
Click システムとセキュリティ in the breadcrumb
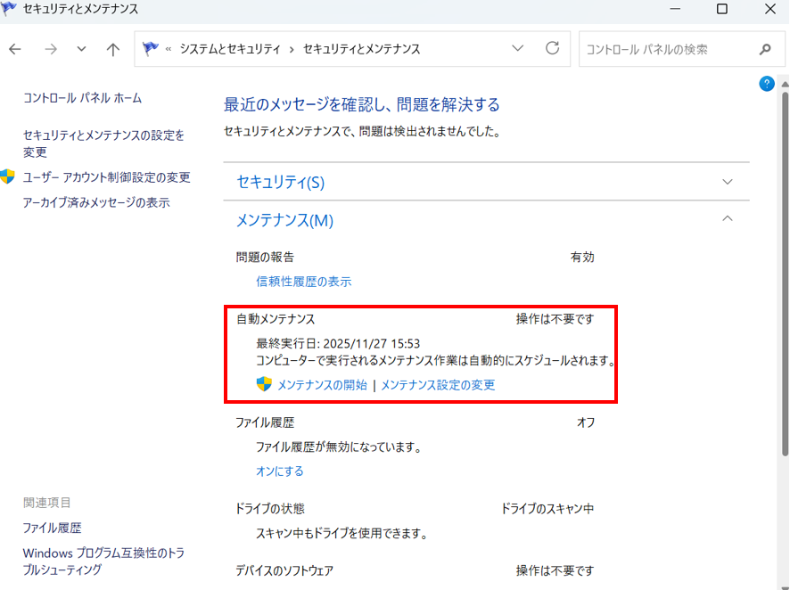click(x=230, y=49)
